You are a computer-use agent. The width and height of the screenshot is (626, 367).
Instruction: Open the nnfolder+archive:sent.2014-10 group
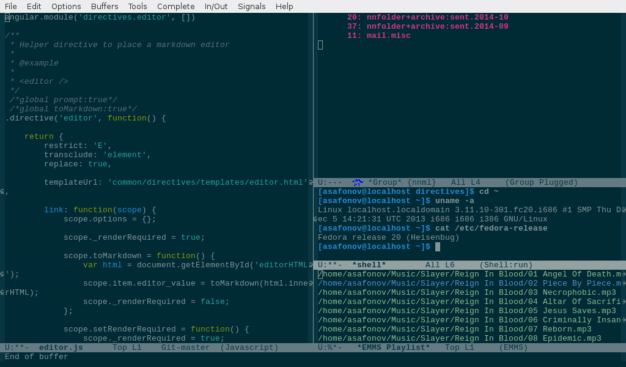pyautogui.click(x=437, y=17)
